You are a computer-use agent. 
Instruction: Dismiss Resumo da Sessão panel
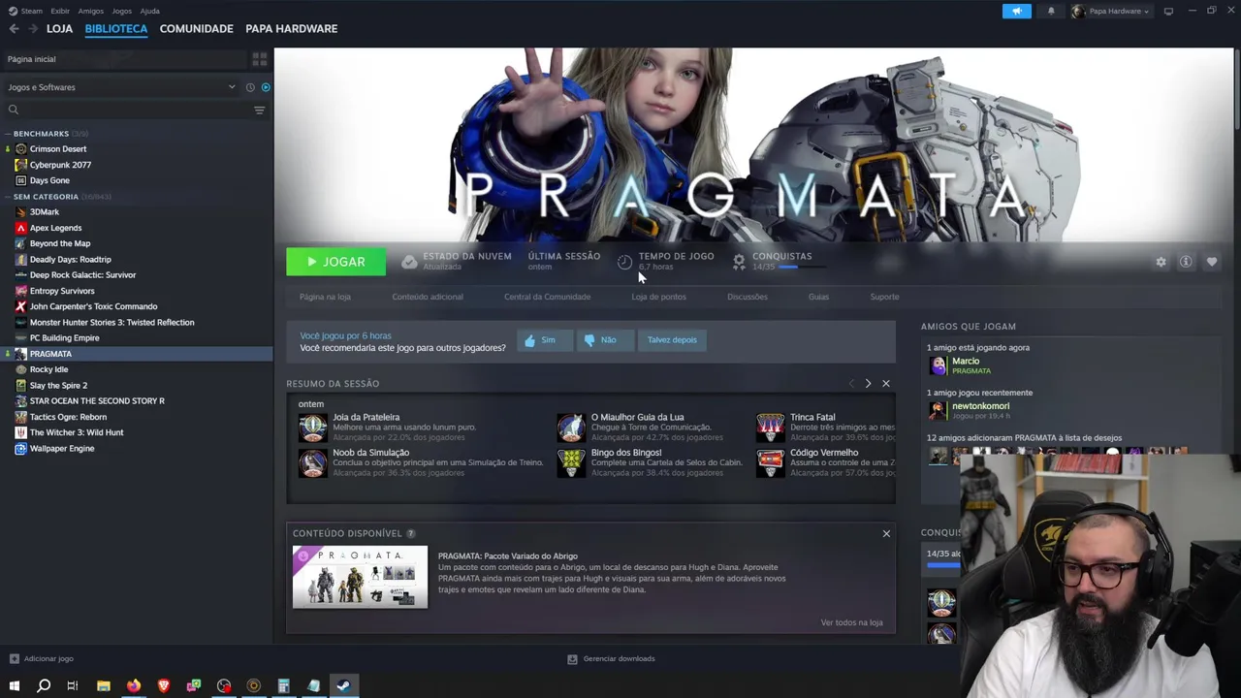click(886, 384)
